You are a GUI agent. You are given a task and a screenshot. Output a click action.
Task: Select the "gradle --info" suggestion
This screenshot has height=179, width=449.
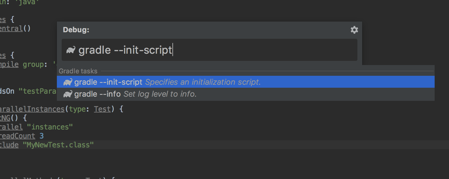tap(246, 94)
